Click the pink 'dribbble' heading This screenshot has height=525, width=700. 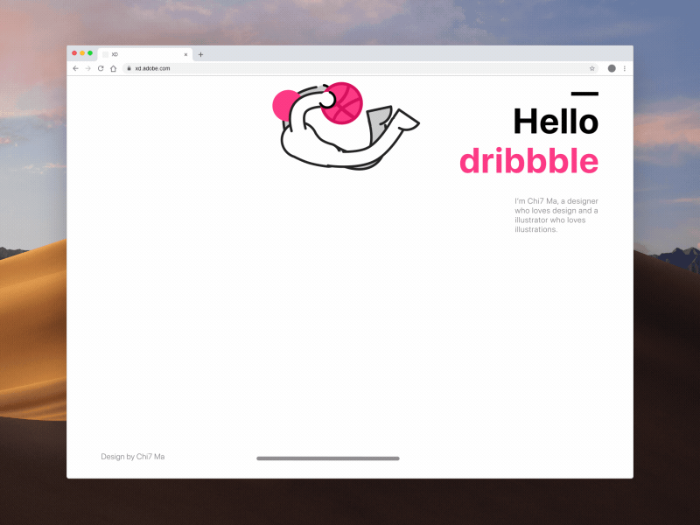point(529,161)
